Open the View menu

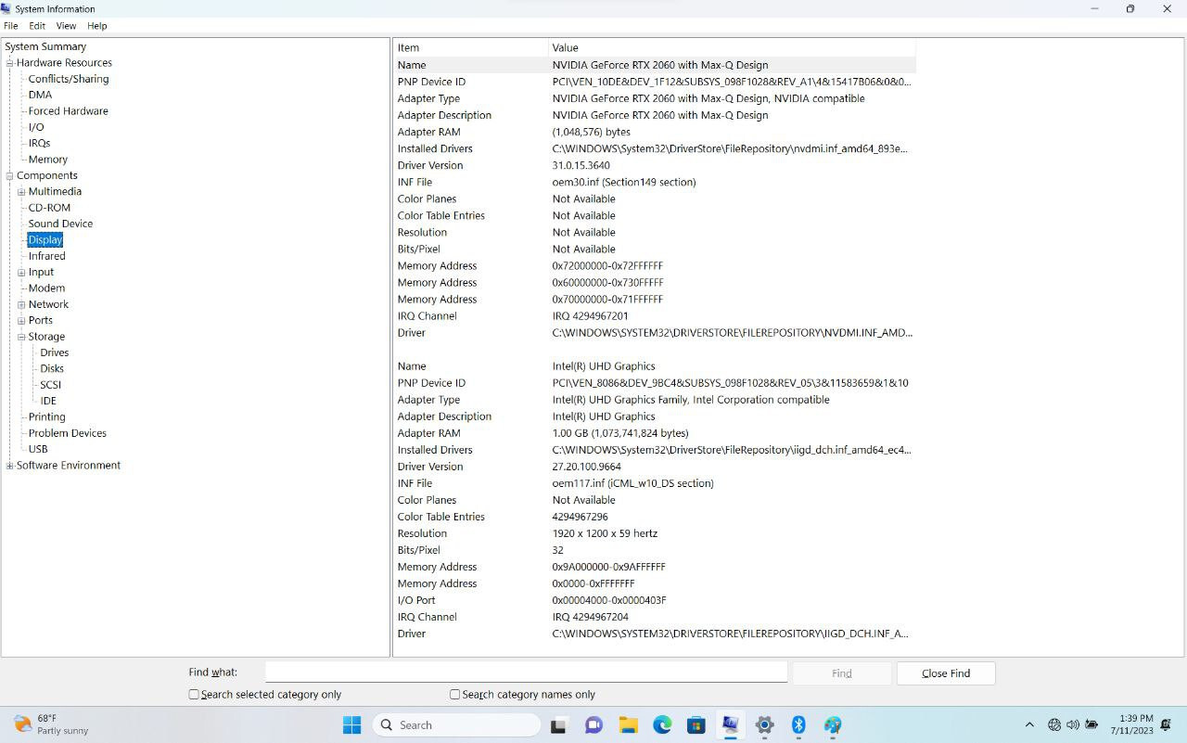pyautogui.click(x=66, y=26)
